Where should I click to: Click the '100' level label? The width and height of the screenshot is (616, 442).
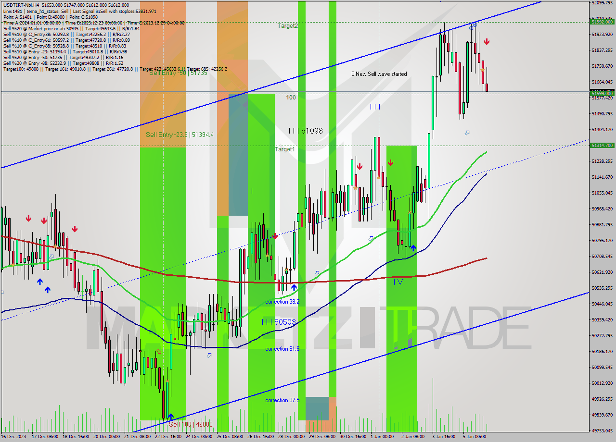(x=291, y=98)
